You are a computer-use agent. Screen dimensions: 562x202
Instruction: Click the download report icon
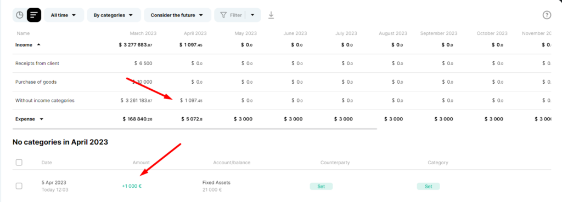(x=271, y=15)
